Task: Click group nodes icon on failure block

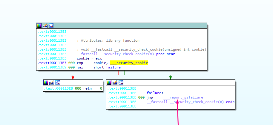Action: point(121,82)
